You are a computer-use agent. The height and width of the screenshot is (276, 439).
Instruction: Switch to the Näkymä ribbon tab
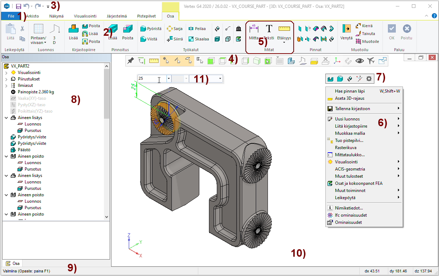coord(56,16)
